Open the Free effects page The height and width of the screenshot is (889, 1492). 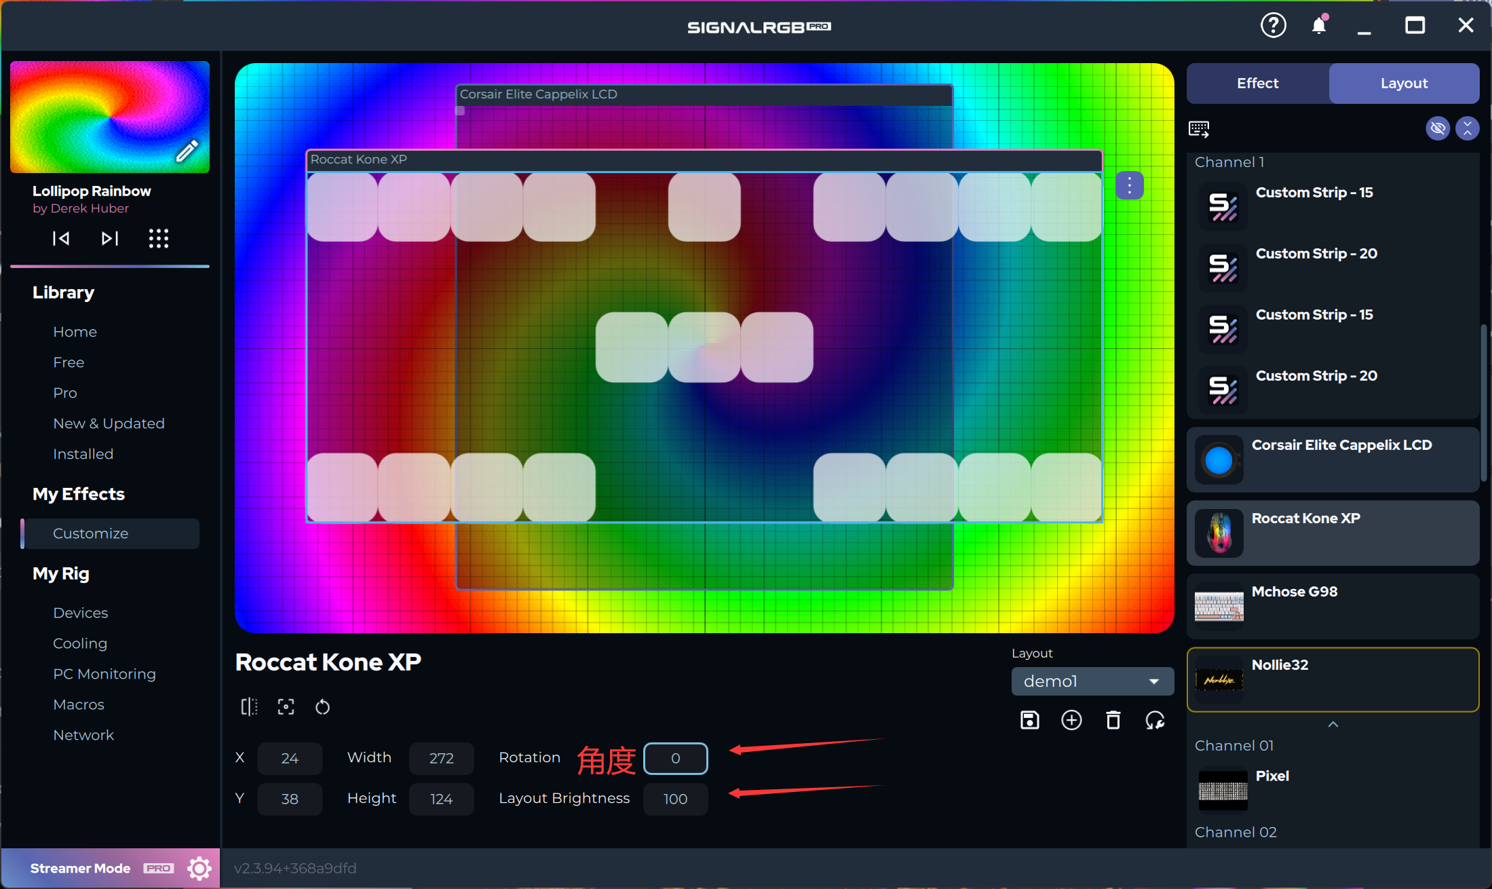click(69, 362)
